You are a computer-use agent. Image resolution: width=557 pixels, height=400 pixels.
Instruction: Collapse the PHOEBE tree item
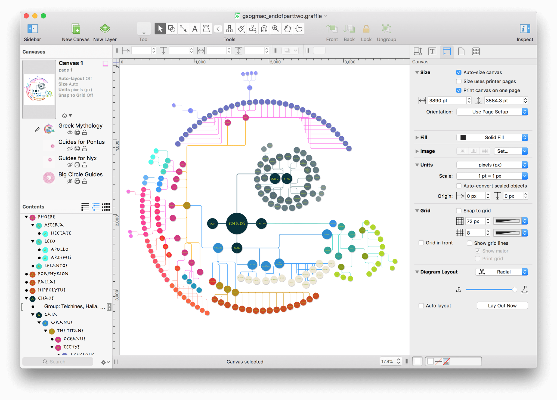pyautogui.click(x=26, y=217)
